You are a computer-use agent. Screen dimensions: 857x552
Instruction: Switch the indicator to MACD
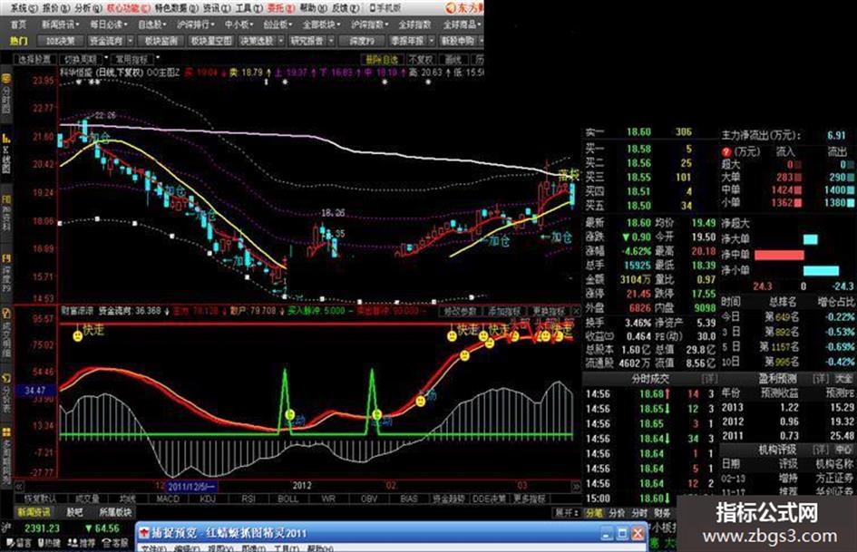[x=168, y=499]
